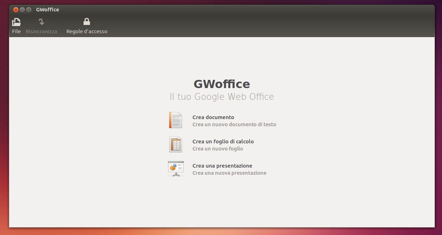Click "Crea un nuovo foglio" subtitle
This screenshot has height=235, width=442.
(x=218, y=149)
